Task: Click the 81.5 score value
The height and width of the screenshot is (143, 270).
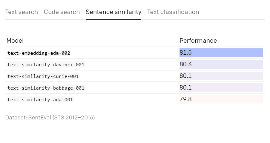Action: point(185,53)
